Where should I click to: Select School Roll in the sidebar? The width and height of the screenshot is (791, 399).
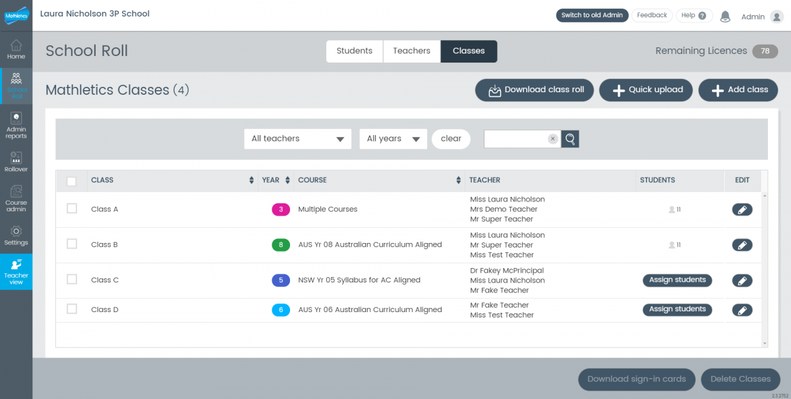tap(16, 86)
